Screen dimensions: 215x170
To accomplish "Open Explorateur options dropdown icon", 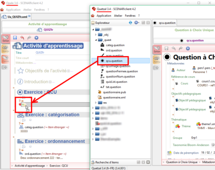I will (x=137, y=23).
